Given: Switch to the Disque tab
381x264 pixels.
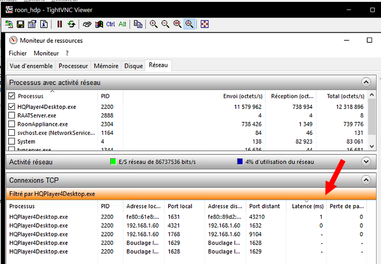Looking at the screenshot, I should click(133, 66).
